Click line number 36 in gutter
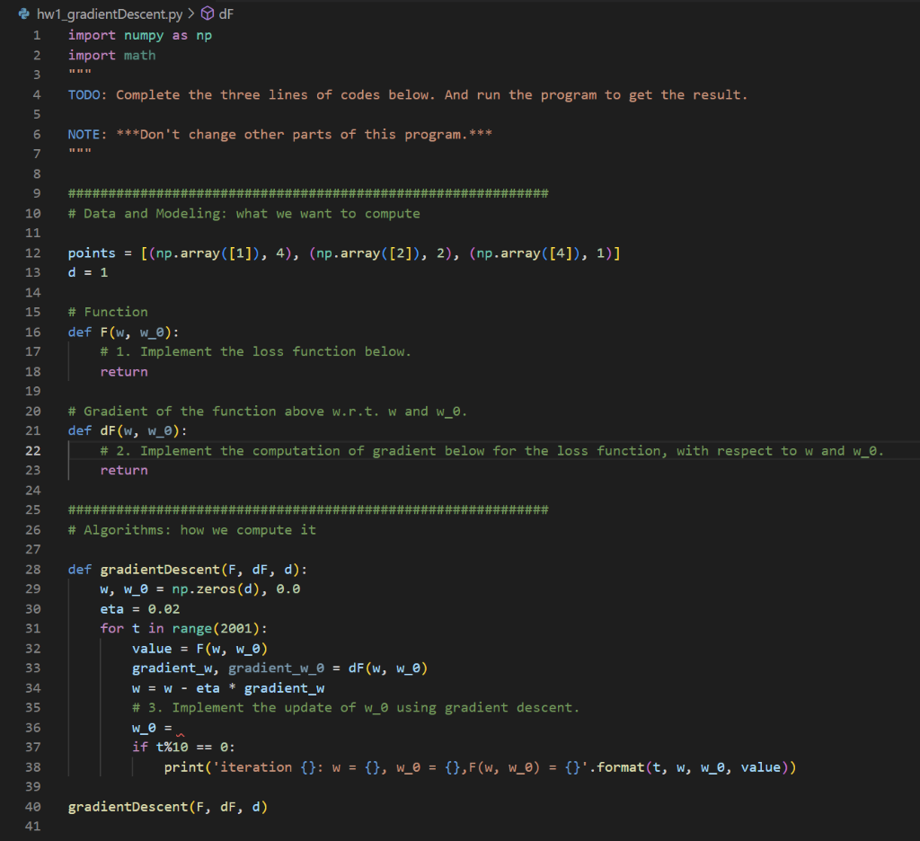Image resolution: width=920 pixels, height=841 pixels. point(33,728)
